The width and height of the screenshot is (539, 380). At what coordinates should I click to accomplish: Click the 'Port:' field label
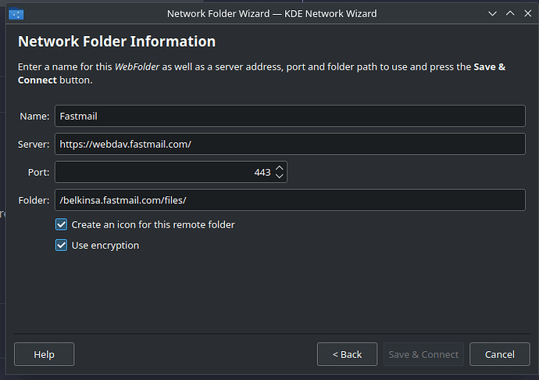(x=39, y=172)
